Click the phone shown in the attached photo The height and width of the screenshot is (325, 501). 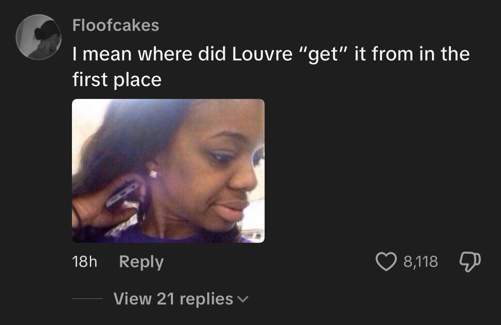(x=123, y=195)
